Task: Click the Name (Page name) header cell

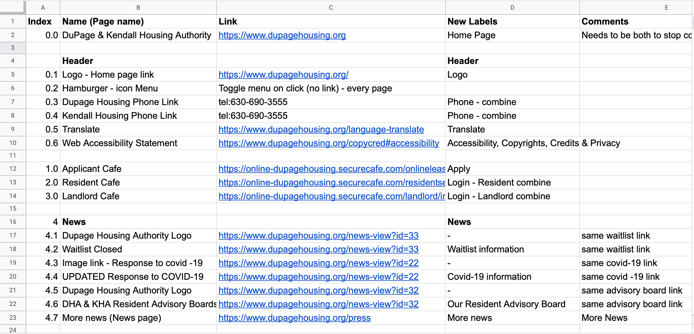Action: click(x=138, y=22)
